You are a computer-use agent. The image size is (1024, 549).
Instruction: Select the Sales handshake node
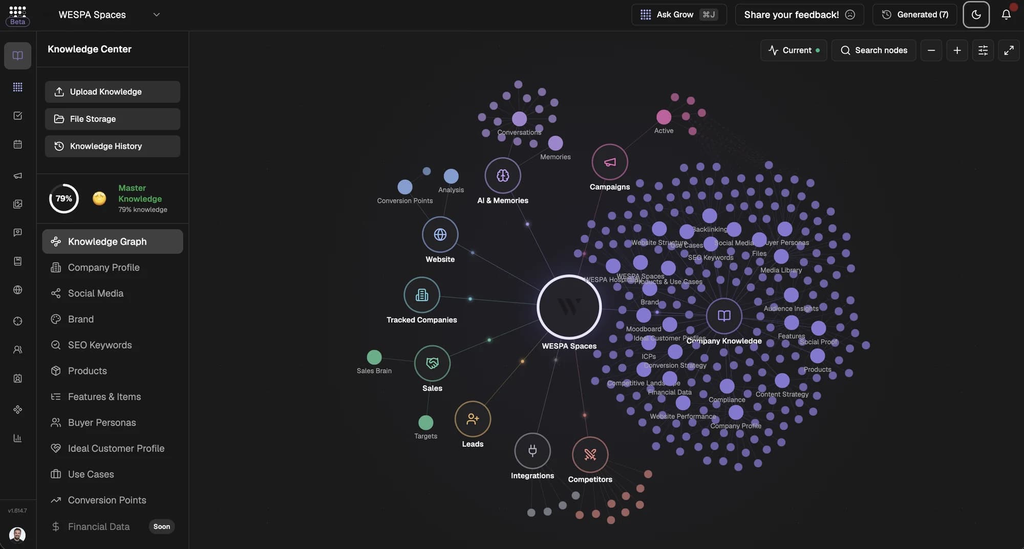(432, 363)
